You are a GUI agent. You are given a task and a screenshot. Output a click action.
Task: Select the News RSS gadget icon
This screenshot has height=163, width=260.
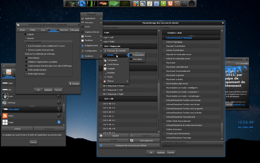coord(5,116)
